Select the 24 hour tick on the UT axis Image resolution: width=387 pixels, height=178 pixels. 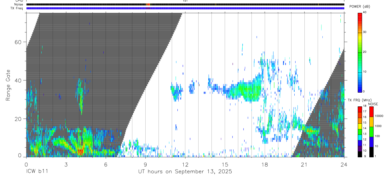click(344, 164)
